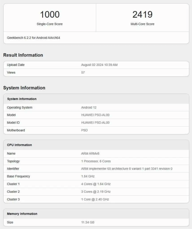Click the Result Information heading
192x229 pixels.
pyautogui.click(x=23, y=55)
